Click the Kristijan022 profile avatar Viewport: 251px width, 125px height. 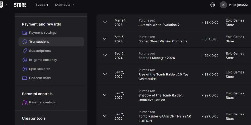click(223, 5)
